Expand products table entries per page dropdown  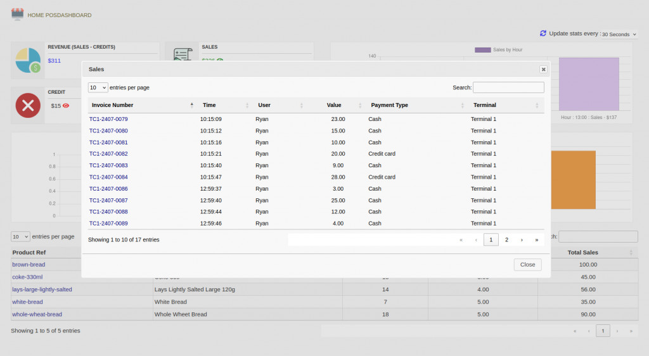click(20, 236)
